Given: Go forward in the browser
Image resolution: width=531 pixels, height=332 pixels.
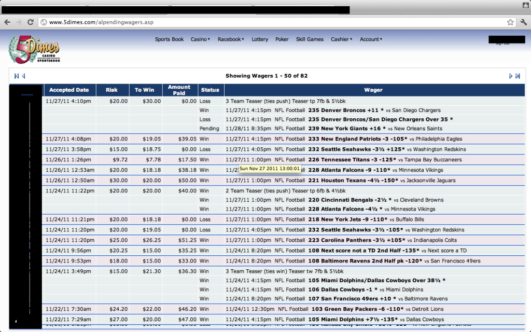Looking at the screenshot, I should coord(19,22).
